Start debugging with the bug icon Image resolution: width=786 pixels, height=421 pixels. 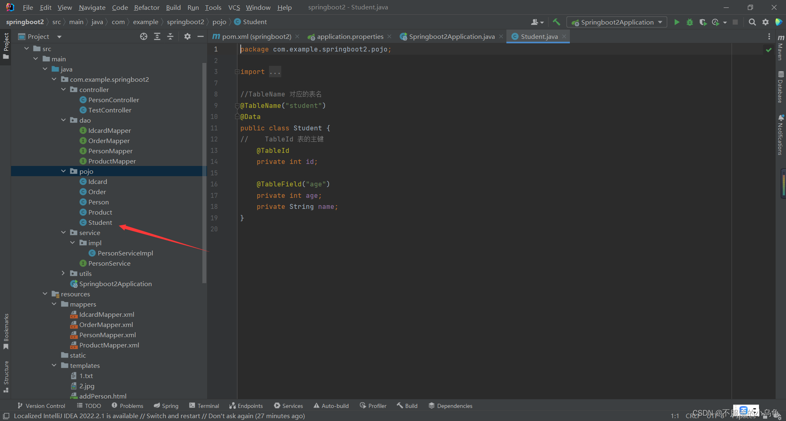[x=690, y=22]
